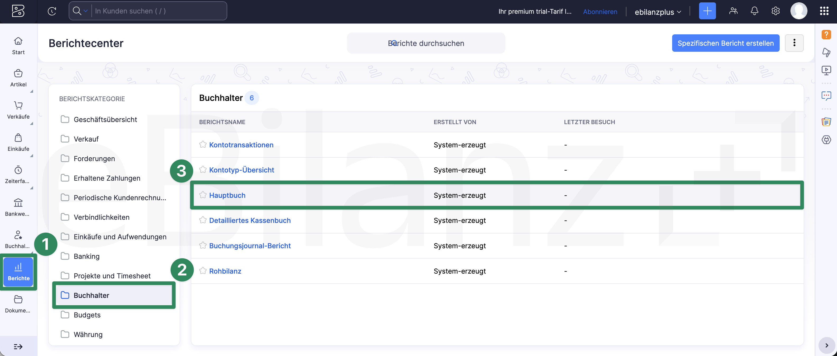Select Banking report category
Screen dimensions: 837x356
pyautogui.click(x=114, y=256)
